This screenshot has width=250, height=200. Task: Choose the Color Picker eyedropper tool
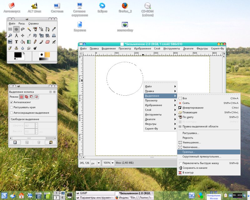tap(54, 29)
